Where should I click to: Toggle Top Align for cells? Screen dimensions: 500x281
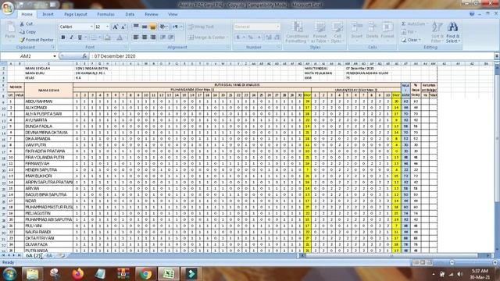tap(136, 27)
